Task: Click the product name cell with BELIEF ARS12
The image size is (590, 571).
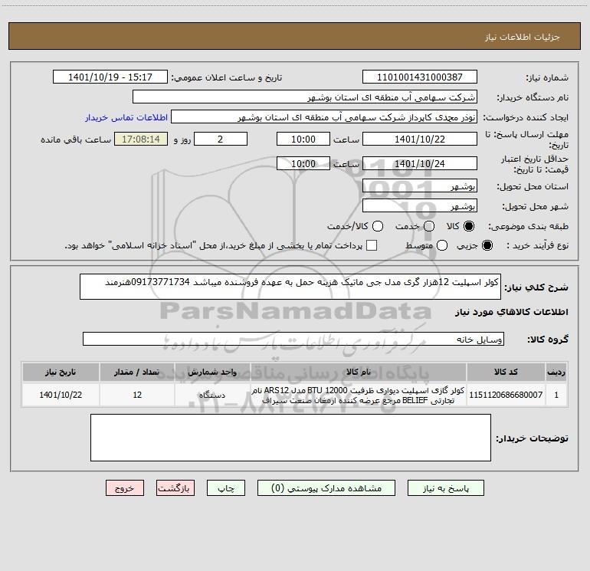Action: tap(359, 395)
